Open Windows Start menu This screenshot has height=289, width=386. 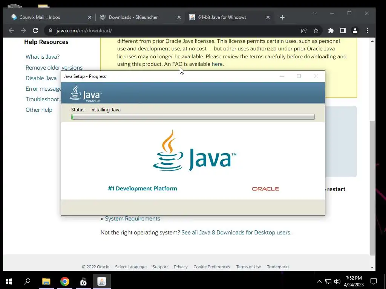9,281
